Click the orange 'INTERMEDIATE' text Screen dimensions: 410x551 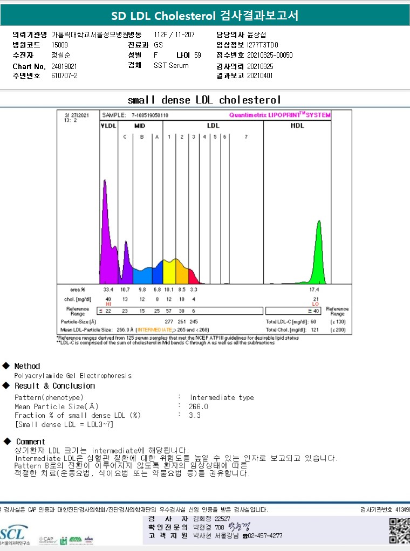(155, 330)
